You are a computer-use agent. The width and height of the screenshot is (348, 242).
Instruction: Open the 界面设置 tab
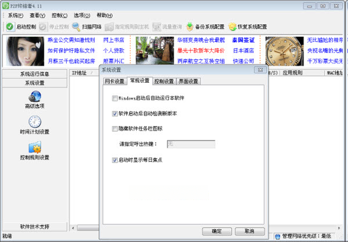pos(188,82)
